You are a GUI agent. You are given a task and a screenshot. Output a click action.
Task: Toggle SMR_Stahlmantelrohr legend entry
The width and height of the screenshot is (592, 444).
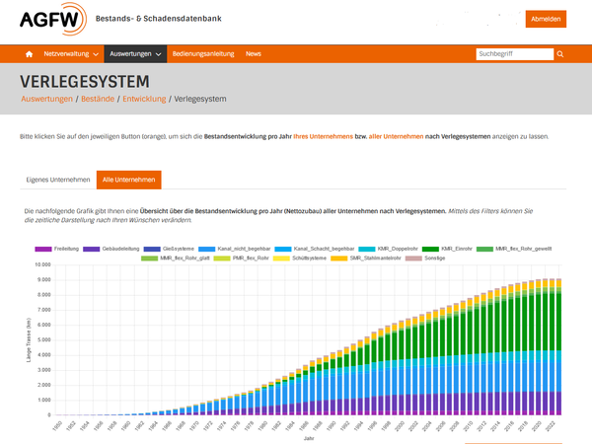[365, 259]
